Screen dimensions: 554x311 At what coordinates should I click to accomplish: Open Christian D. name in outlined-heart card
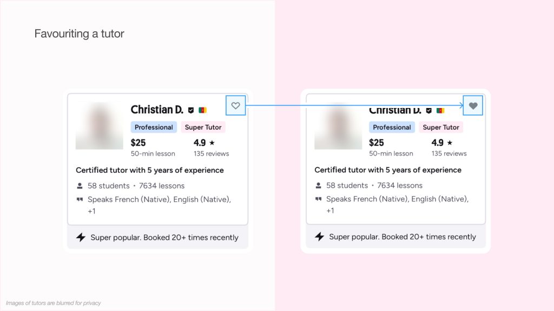click(157, 110)
